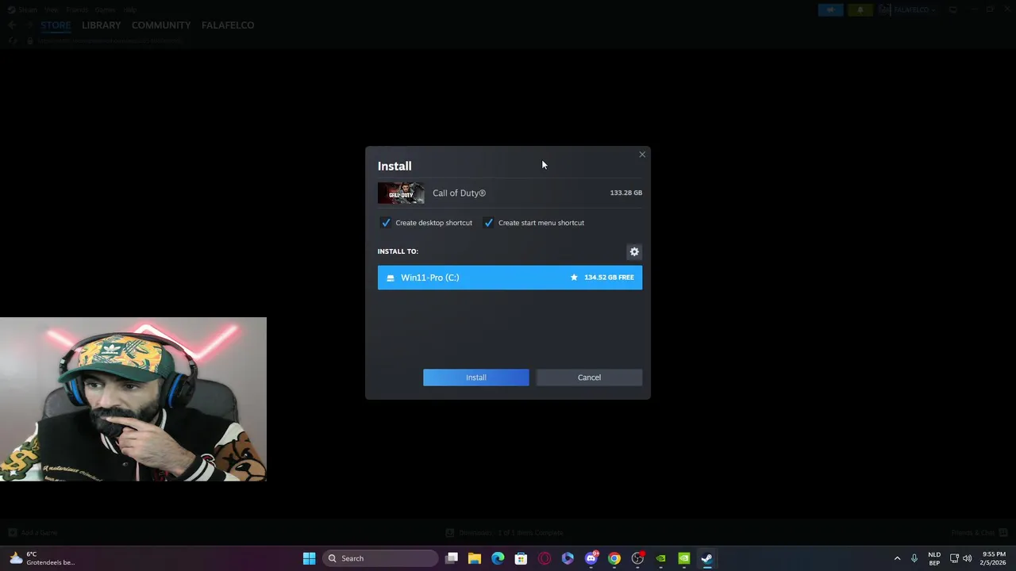The height and width of the screenshot is (571, 1016).
Task: Open Discord from the taskbar
Action: [591, 558]
